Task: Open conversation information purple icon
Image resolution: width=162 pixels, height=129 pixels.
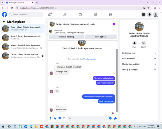Action: tap(114, 24)
